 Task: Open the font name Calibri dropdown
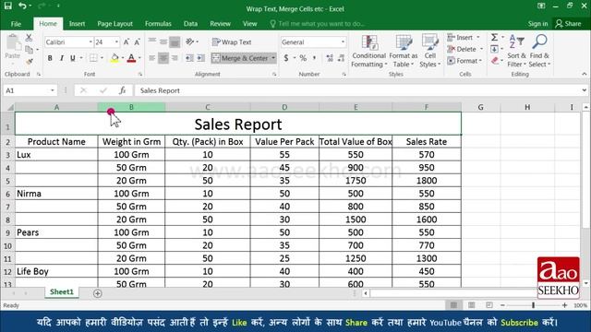[90, 41]
